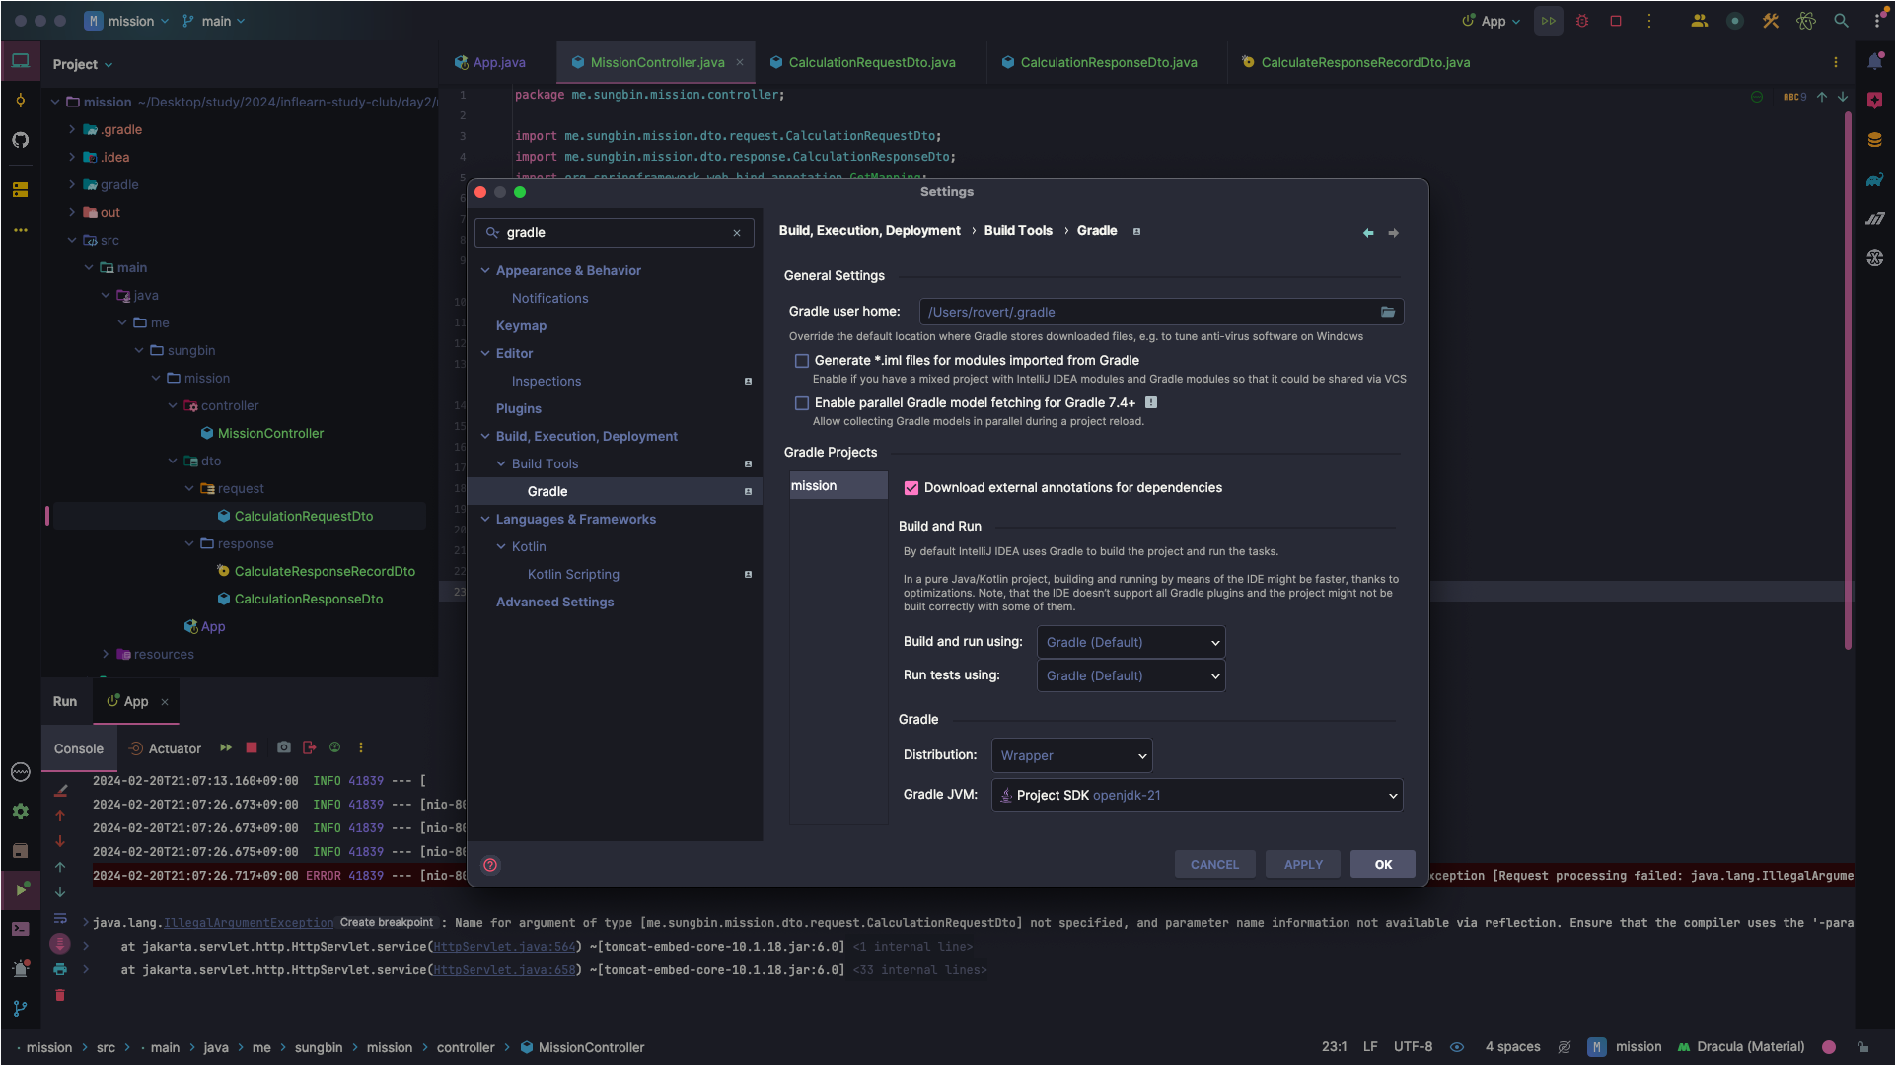1895x1065 pixels.
Task: Click browse folder icon in Gradle user home field
Action: click(1388, 312)
